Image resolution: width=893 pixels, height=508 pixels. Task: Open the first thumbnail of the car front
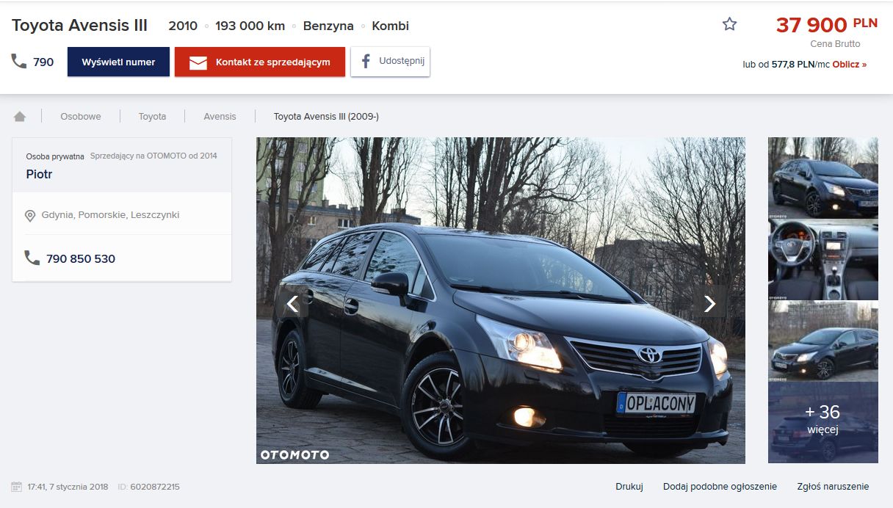coord(822,177)
